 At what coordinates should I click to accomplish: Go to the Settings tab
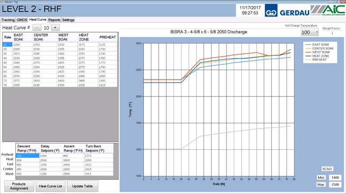point(68,20)
